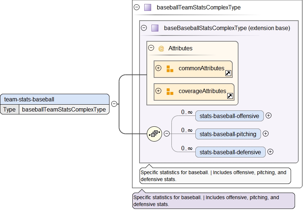
Task: Click the purple baseballTeamStatsComplexType type icon
Action: click(x=148, y=7)
